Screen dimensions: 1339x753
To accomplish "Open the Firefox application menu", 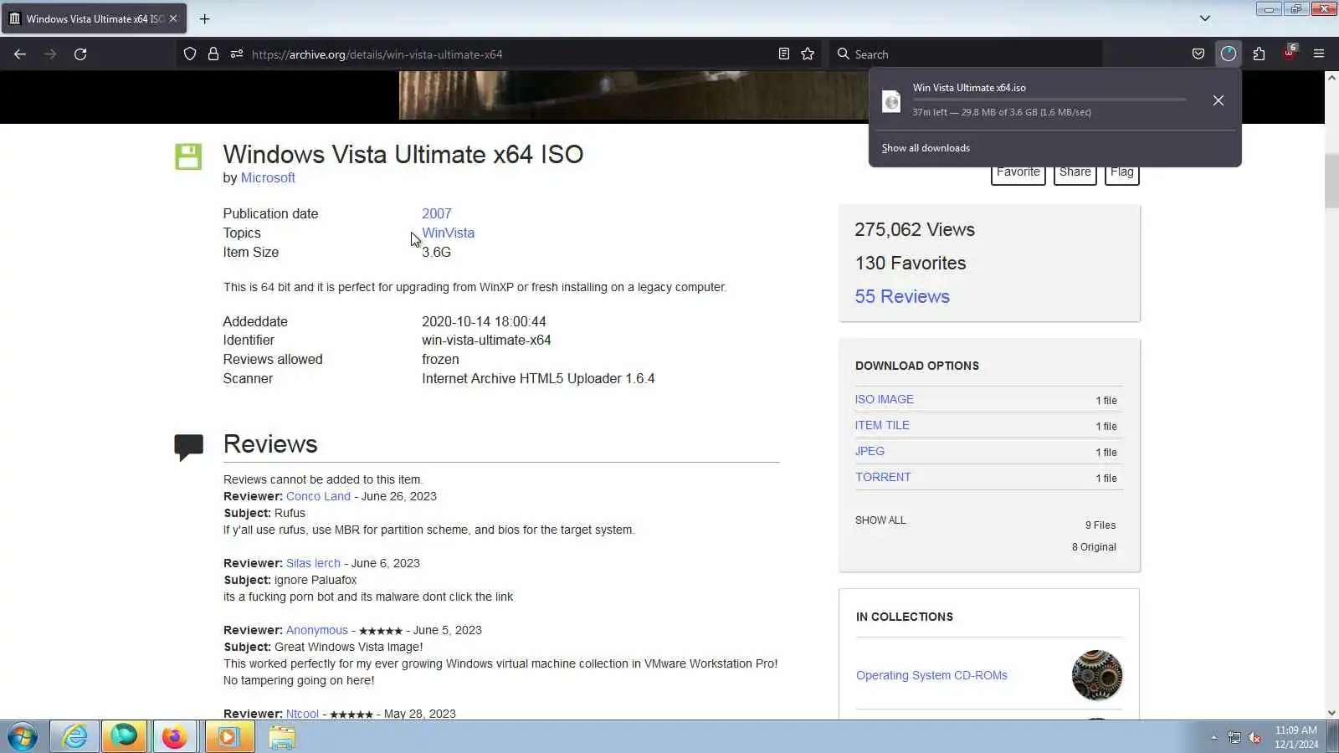I will [1319, 54].
